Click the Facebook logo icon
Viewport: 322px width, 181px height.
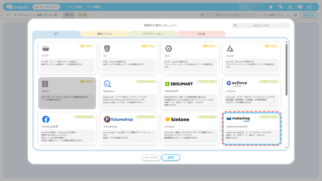[46, 119]
